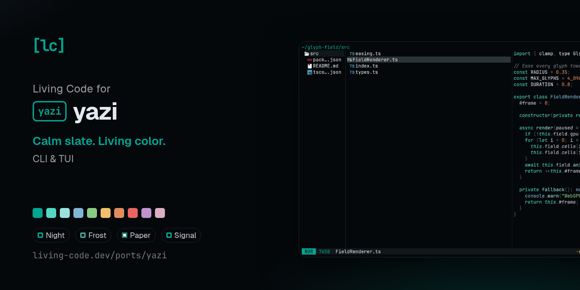Image resolution: width=580 pixels, height=290 pixels.
Task: Pick the red color swatch
Action: pos(133,213)
